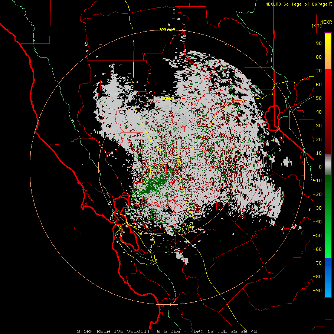This screenshot has height=334, width=334.
Task: Click the -90 scale value
Action: pos(317,291)
